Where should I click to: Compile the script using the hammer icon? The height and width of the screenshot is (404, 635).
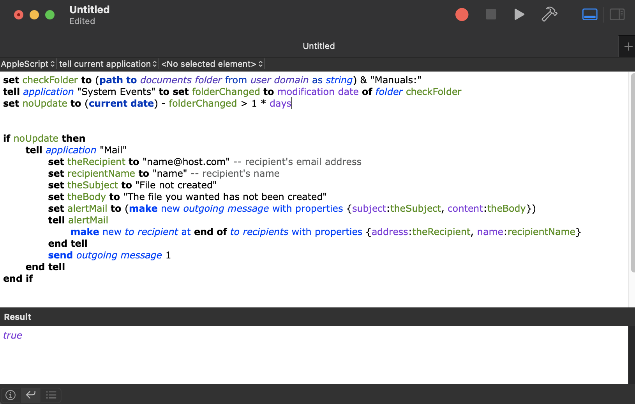(549, 14)
